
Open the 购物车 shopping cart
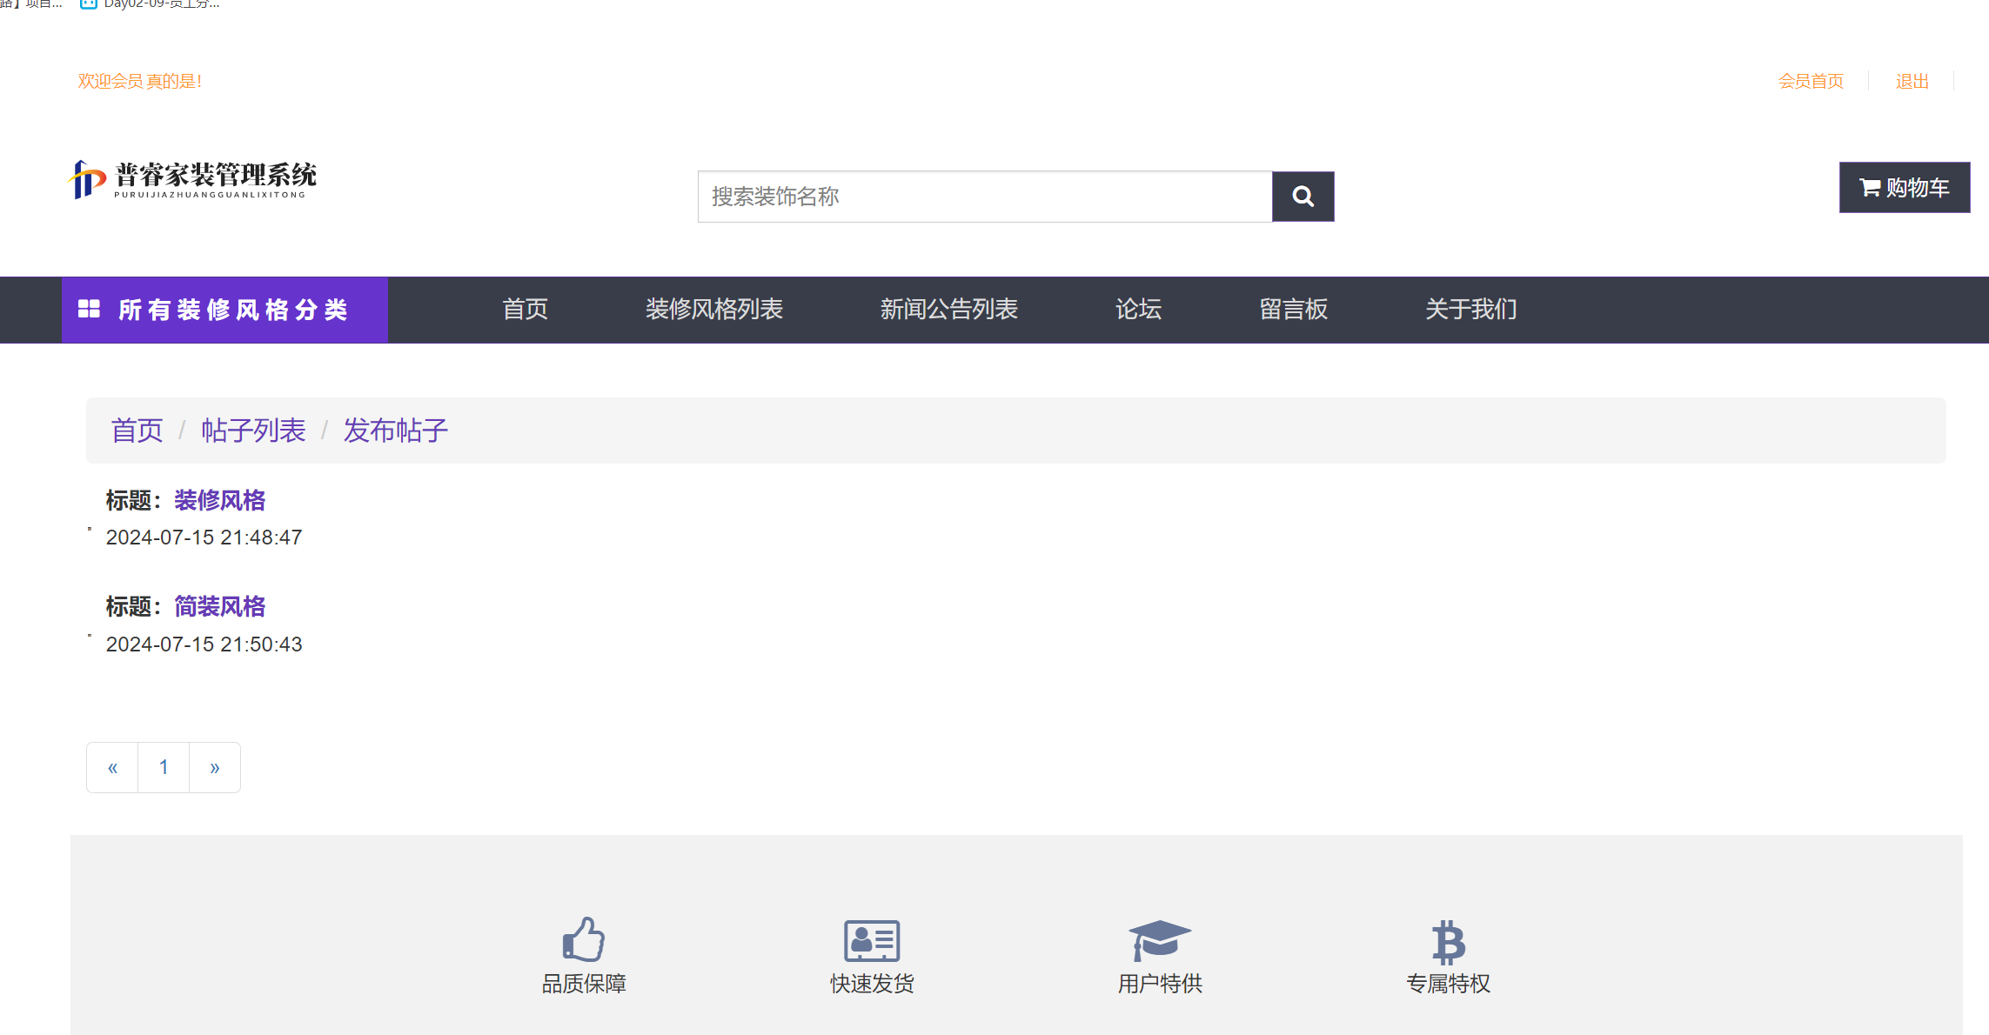click(x=1905, y=187)
